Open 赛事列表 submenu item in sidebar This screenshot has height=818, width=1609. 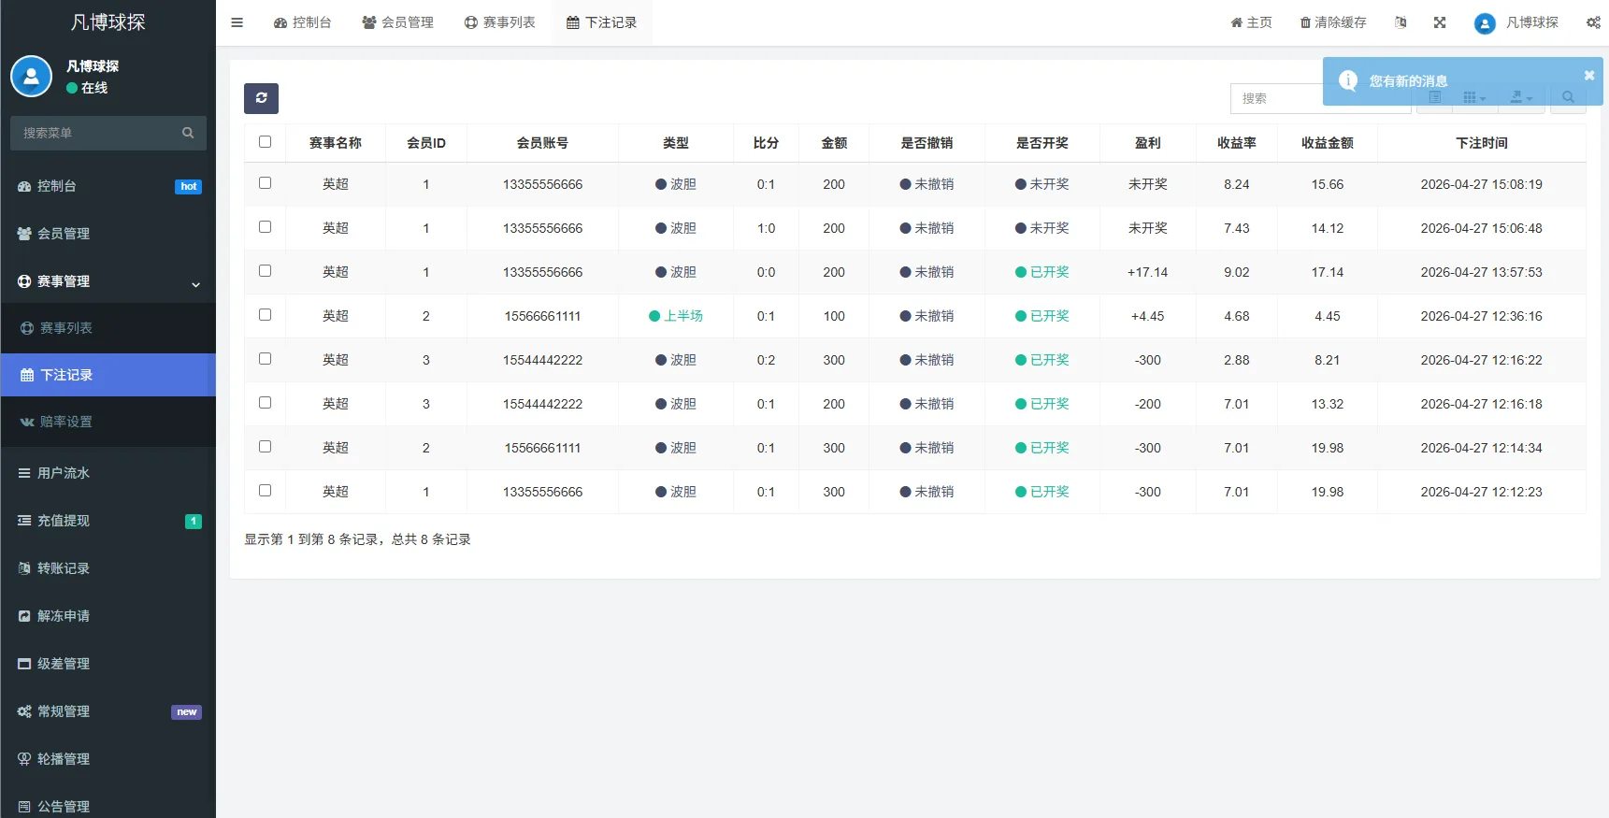point(108,328)
